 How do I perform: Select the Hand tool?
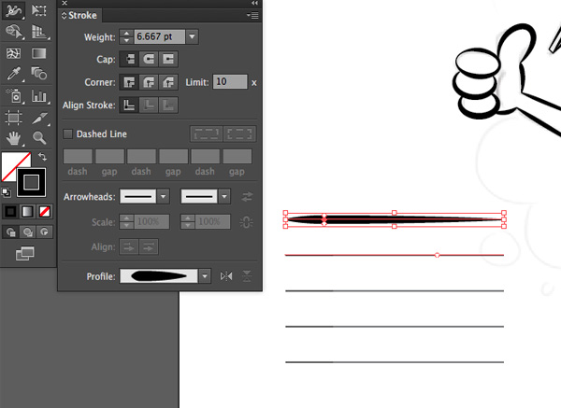pyautogui.click(x=14, y=138)
